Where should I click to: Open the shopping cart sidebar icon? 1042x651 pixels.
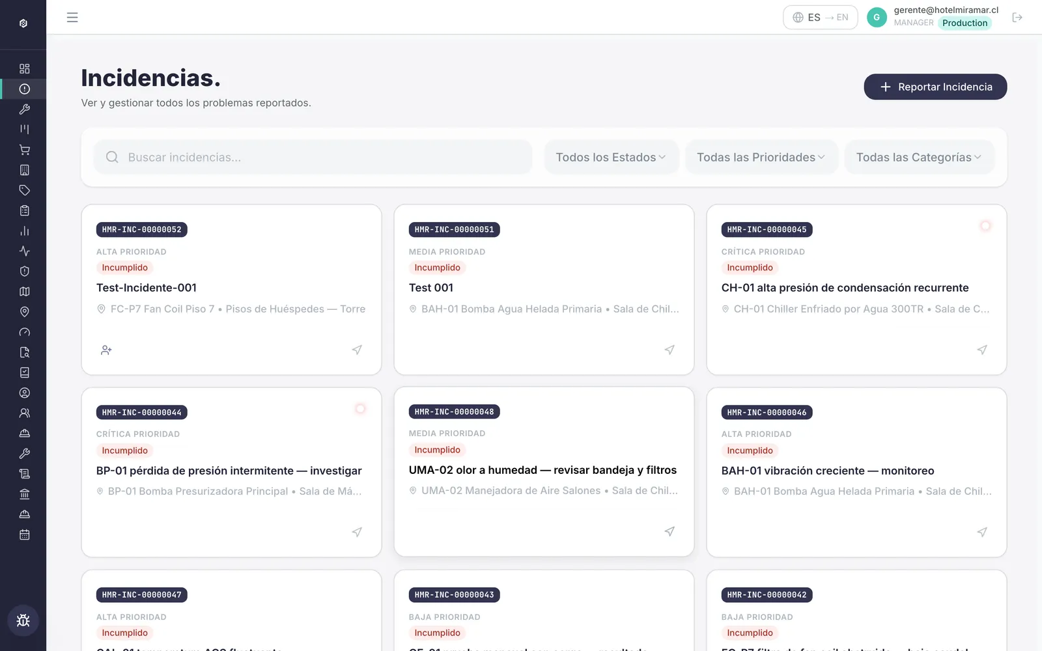(x=24, y=150)
